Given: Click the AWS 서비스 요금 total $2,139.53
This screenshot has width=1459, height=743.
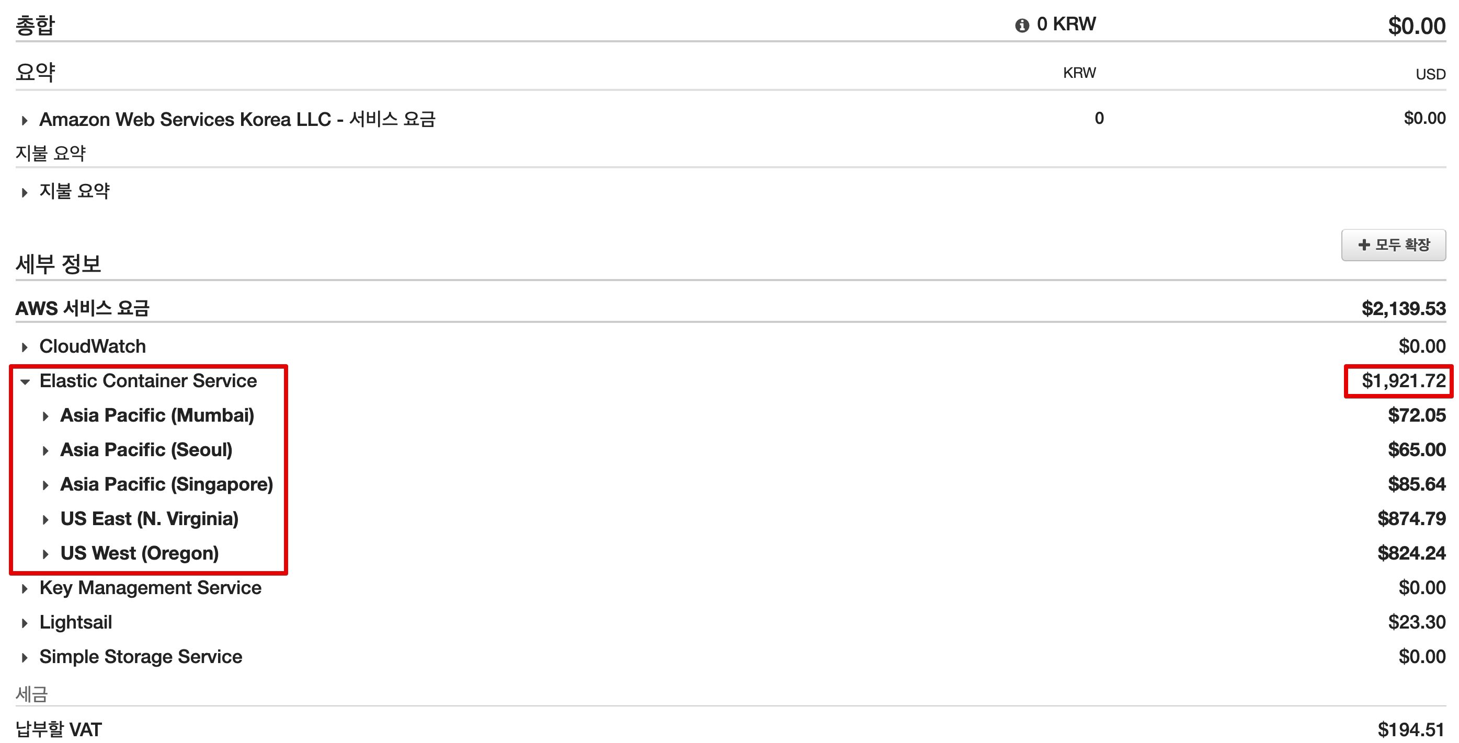Looking at the screenshot, I should click(1403, 308).
